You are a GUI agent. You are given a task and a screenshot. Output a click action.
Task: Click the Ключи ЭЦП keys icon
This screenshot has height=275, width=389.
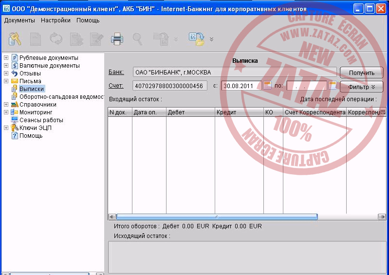[x=15, y=128]
